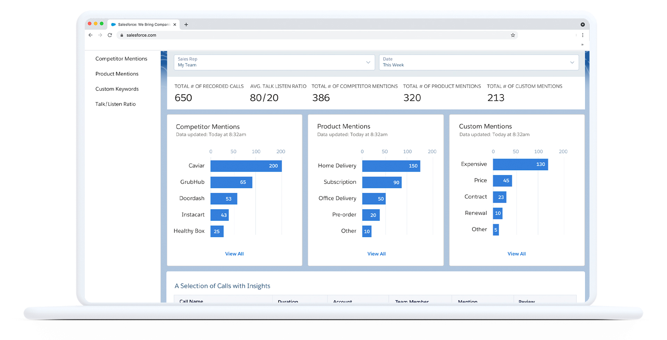Image resolution: width=667 pixels, height=340 pixels.
Task: Click View All under Custom Mentions
Action: [x=517, y=254]
